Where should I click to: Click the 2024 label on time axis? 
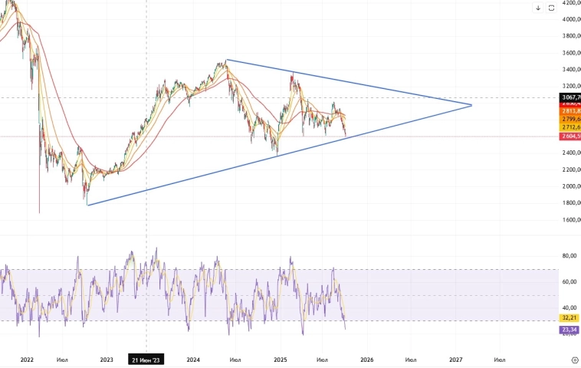coord(193,360)
